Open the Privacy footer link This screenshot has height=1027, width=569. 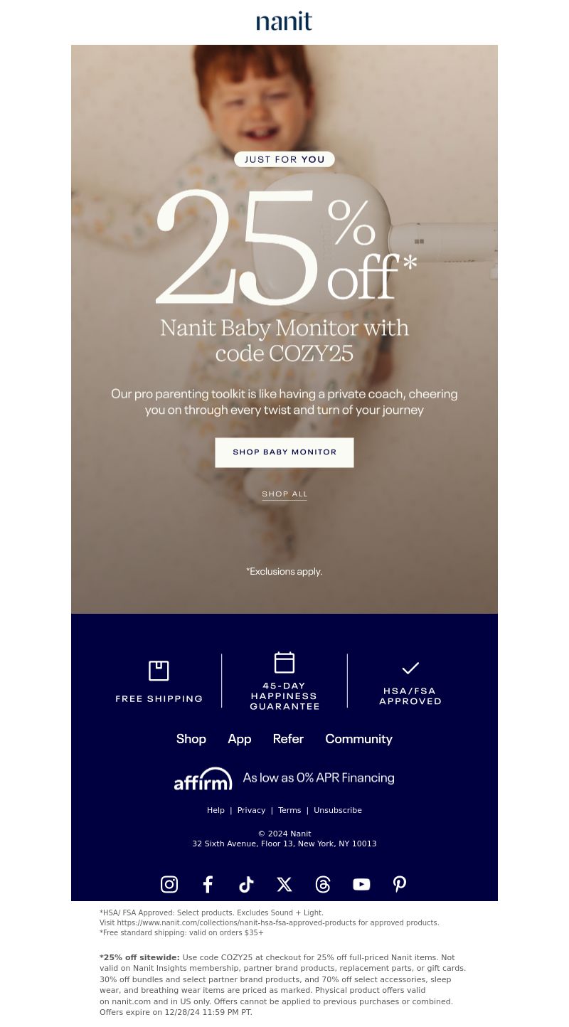(x=251, y=810)
